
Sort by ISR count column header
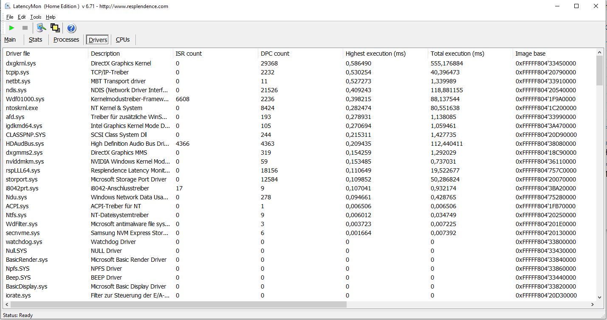[x=216, y=54]
